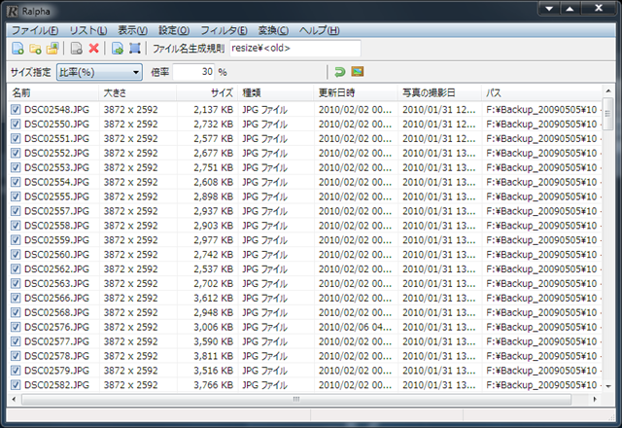Select the DSC02562.JPG file name
Image resolution: width=622 pixels, height=428 pixels.
pyautogui.click(x=56, y=268)
